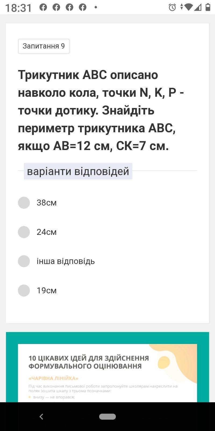Tap the 'Запитання 9' label badge

click(x=44, y=46)
